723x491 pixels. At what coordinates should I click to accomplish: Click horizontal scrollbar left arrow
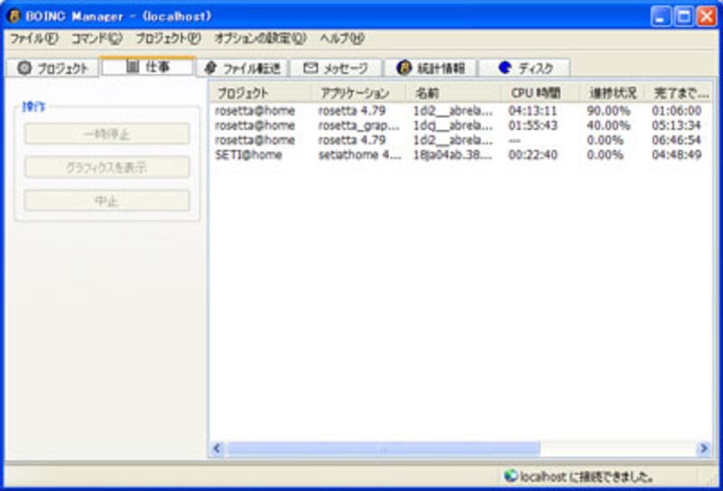[x=218, y=449]
